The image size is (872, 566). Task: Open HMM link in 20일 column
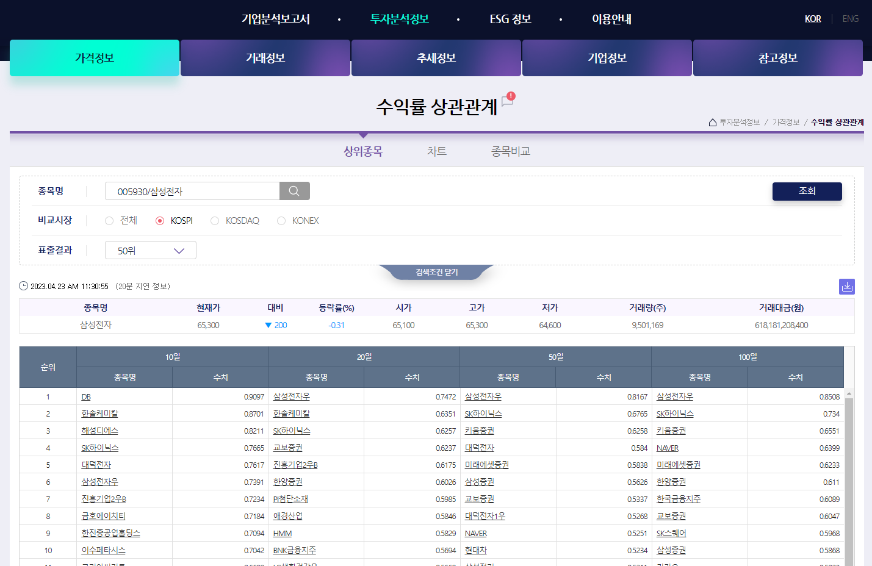tap(283, 534)
